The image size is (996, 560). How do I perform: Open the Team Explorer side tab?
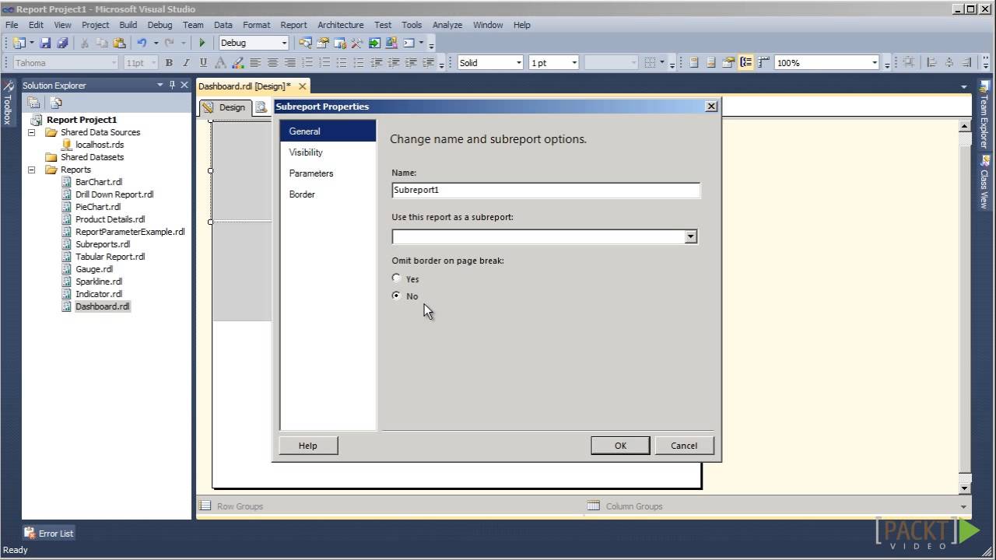[984, 116]
